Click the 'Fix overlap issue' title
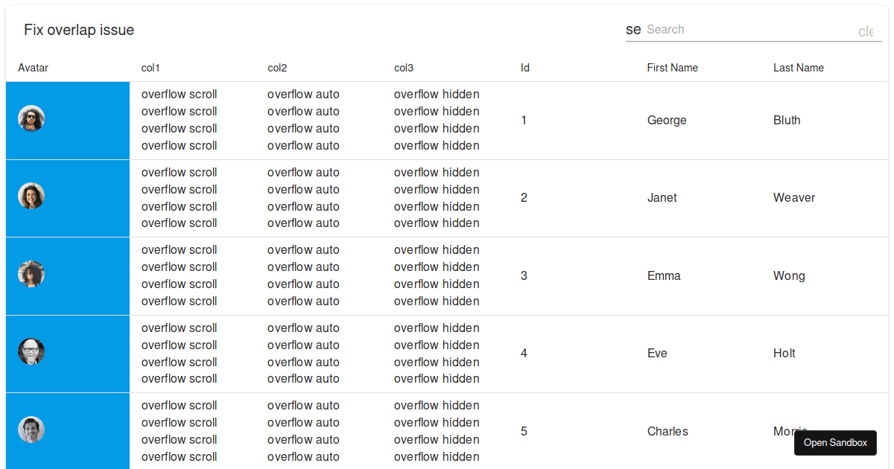Viewport: 894px width, 469px height. (x=78, y=30)
